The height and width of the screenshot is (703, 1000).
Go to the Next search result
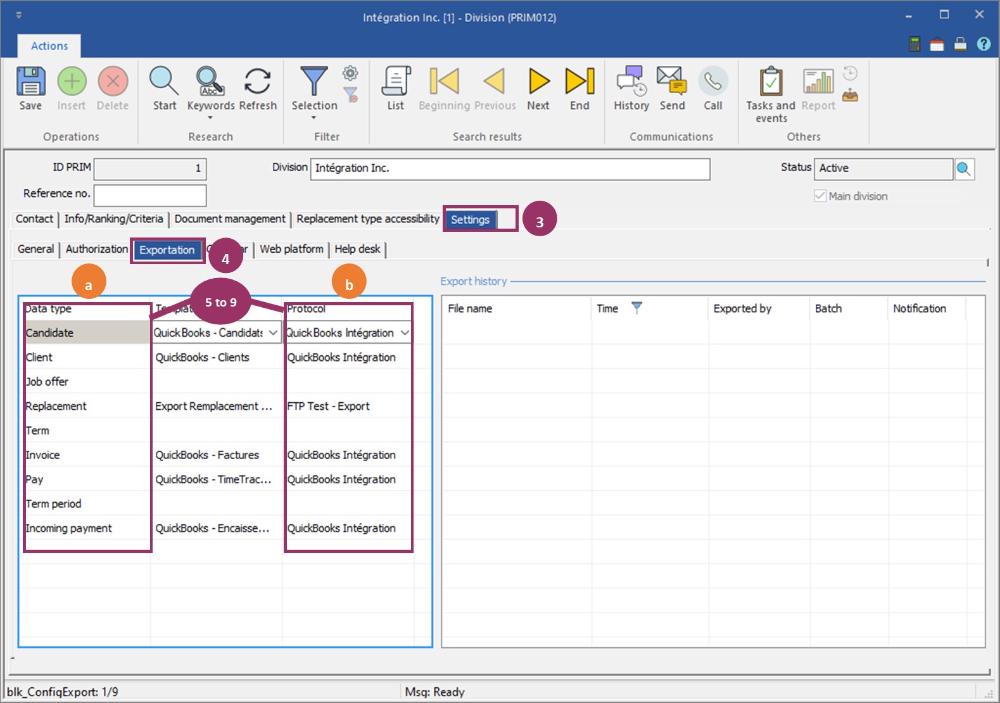point(538,81)
